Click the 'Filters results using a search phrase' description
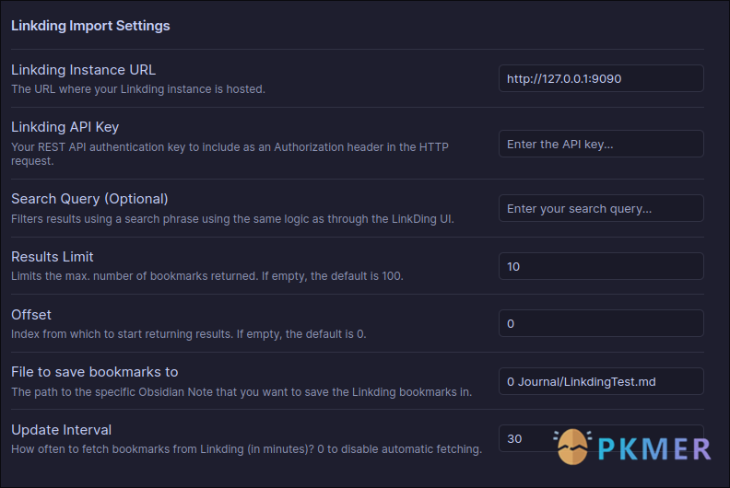This screenshot has width=730, height=488. tap(233, 219)
